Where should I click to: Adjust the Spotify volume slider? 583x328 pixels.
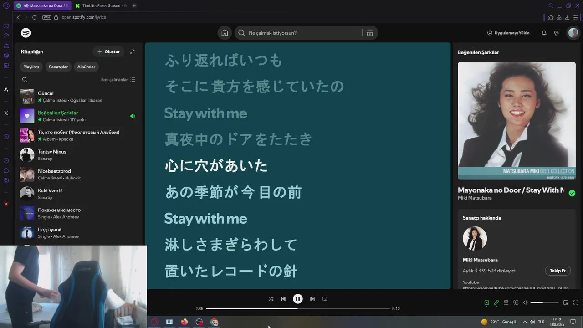coord(544,302)
